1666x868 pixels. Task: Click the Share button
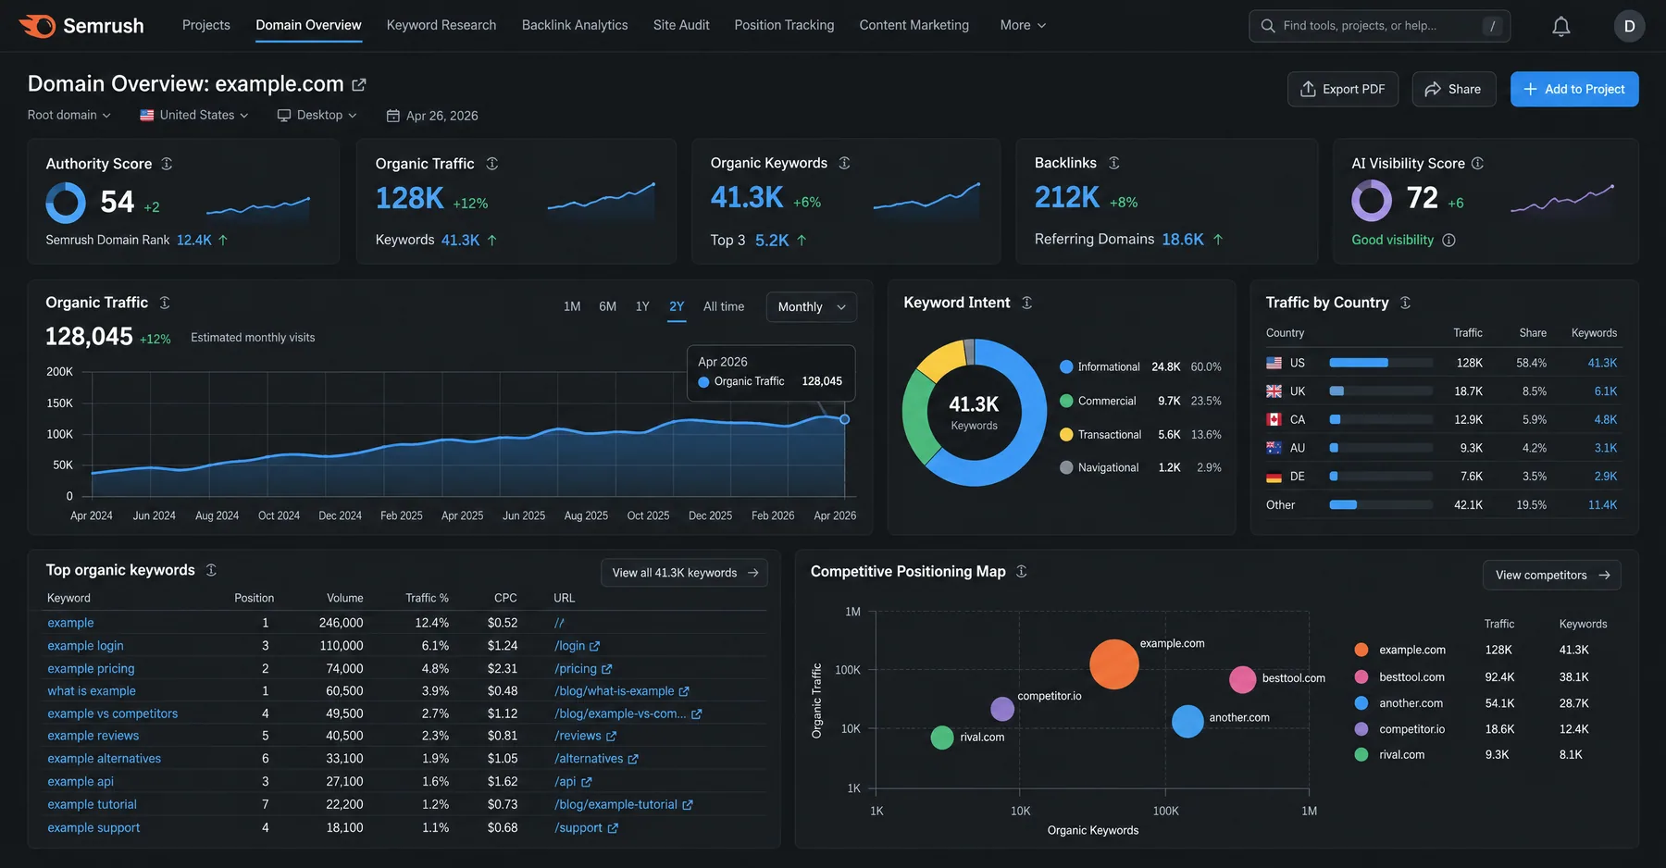coord(1453,89)
